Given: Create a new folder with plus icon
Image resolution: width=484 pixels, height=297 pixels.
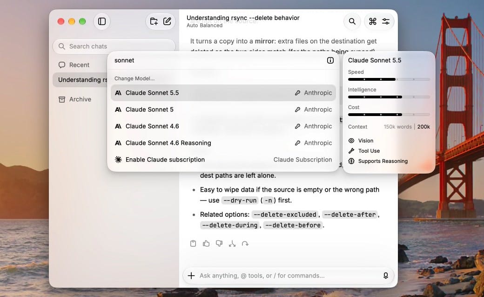Looking at the screenshot, I should point(154,21).
